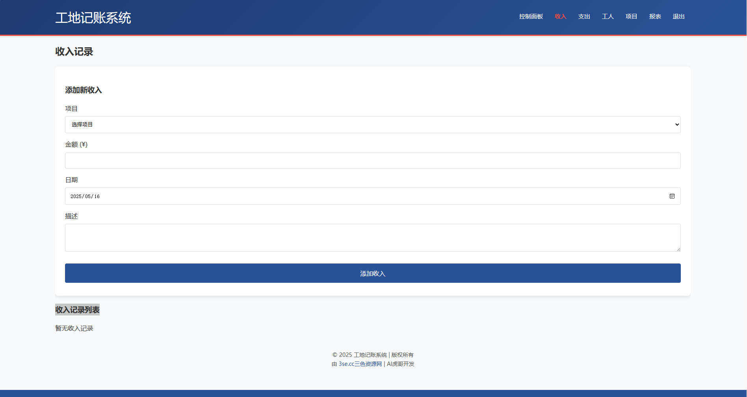Click the 添加新收入 form heading

click(x=84, y=90)
